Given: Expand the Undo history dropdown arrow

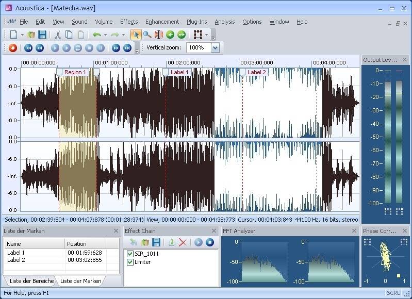Looking at the screenshot, I should point(105,35).
